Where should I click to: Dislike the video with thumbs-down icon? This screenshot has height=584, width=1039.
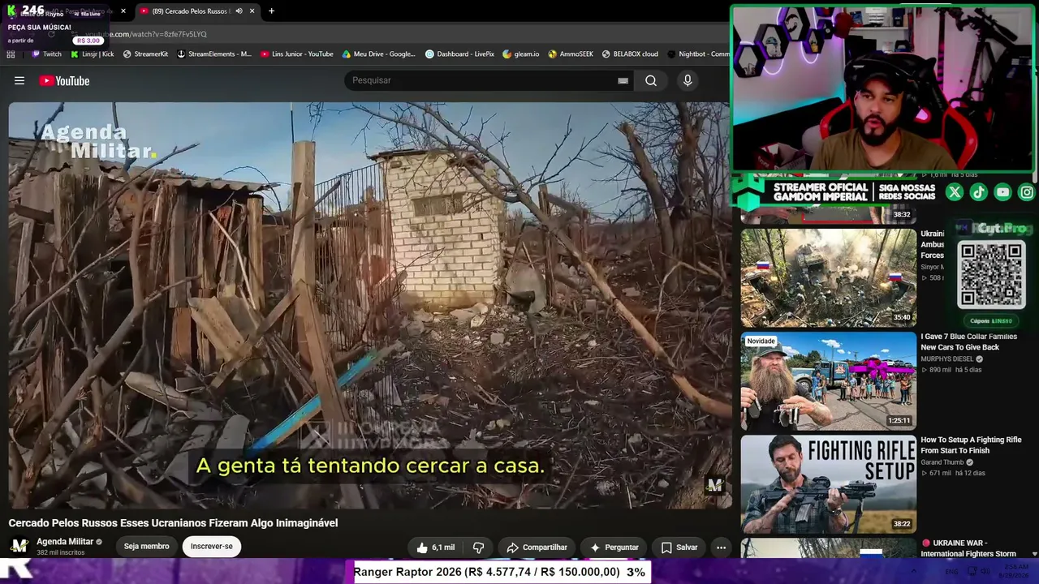tap(479, 547)
